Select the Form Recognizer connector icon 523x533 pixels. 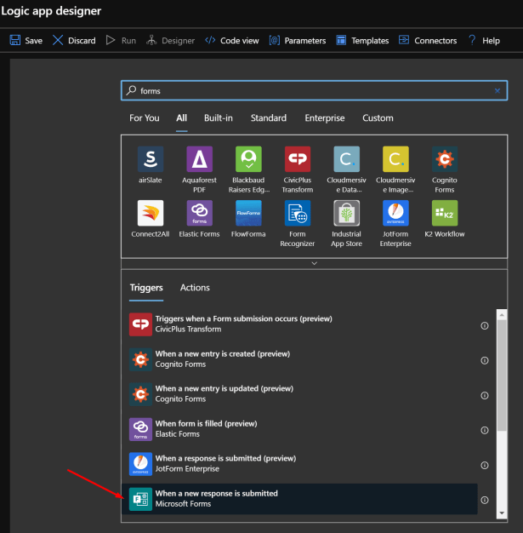point(298,213)
